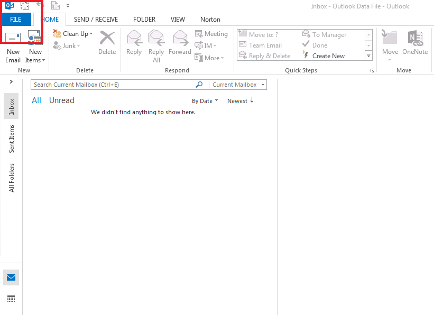Image resolution: width=434 pixels, height=315 pixels.
Task: Choose the To Manager quick step
Action: coord(325,34)
